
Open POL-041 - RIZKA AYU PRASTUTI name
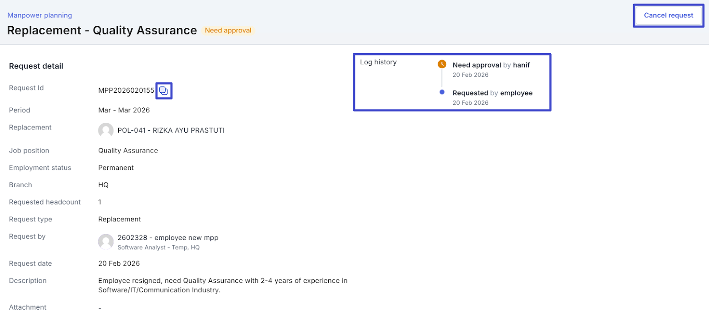171,130
